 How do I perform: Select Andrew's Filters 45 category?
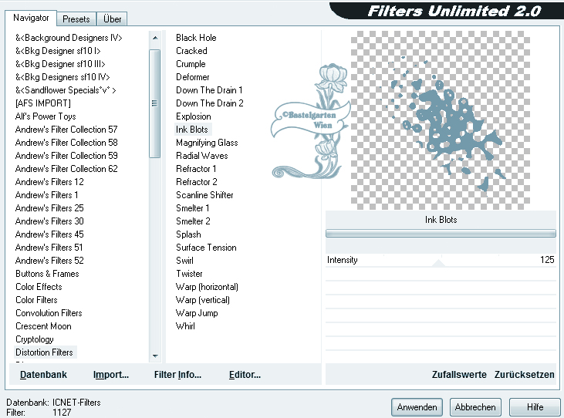click(49, 234)
